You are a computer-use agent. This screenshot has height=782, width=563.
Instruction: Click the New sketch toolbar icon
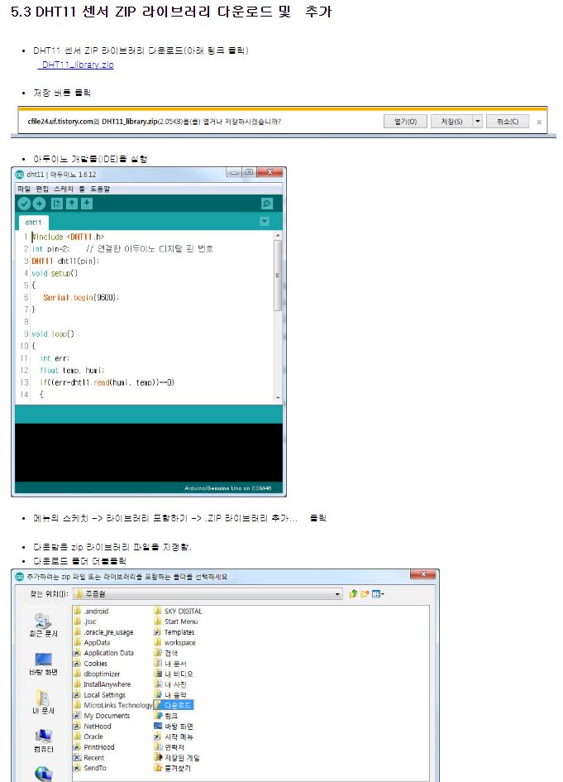[x=57, y=204]
